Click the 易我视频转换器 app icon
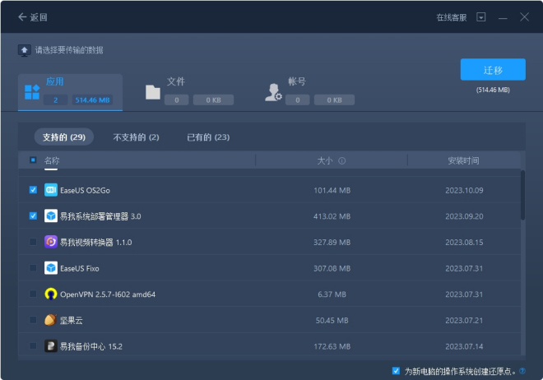Screen dimensions: 543x380 point(50,242)
